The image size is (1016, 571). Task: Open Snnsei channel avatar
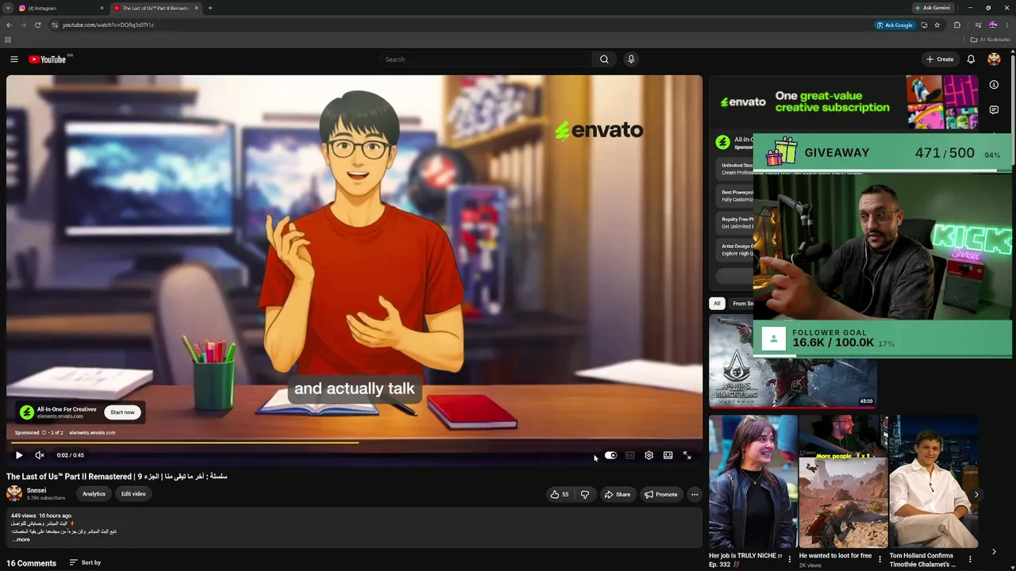coord(14,493)
